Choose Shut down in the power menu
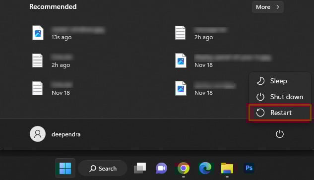Viewport: 314px width, 180px height. [280, 97]
